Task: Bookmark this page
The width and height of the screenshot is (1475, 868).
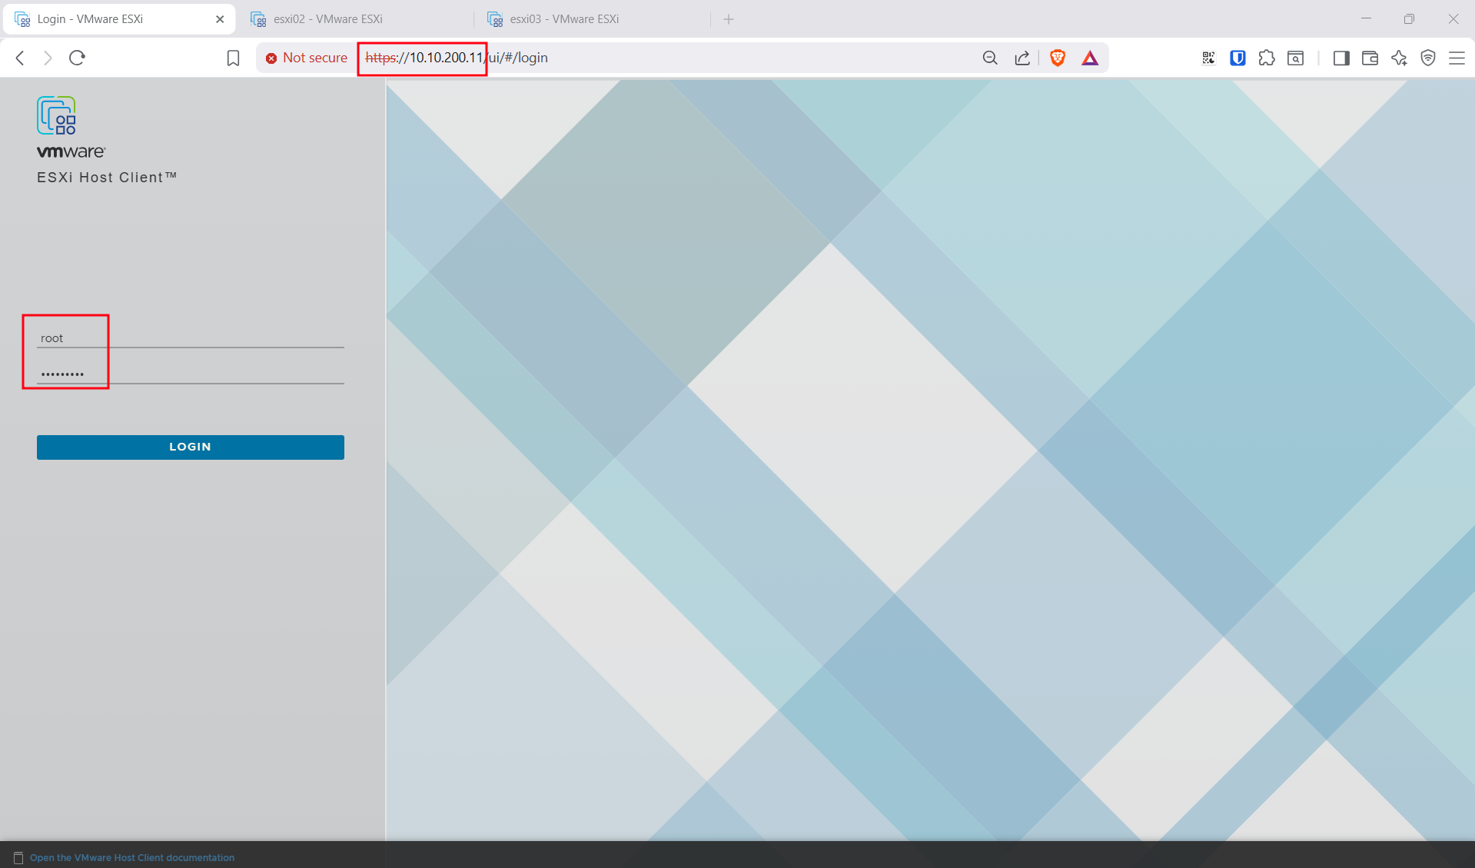Action: click(234, 58)
